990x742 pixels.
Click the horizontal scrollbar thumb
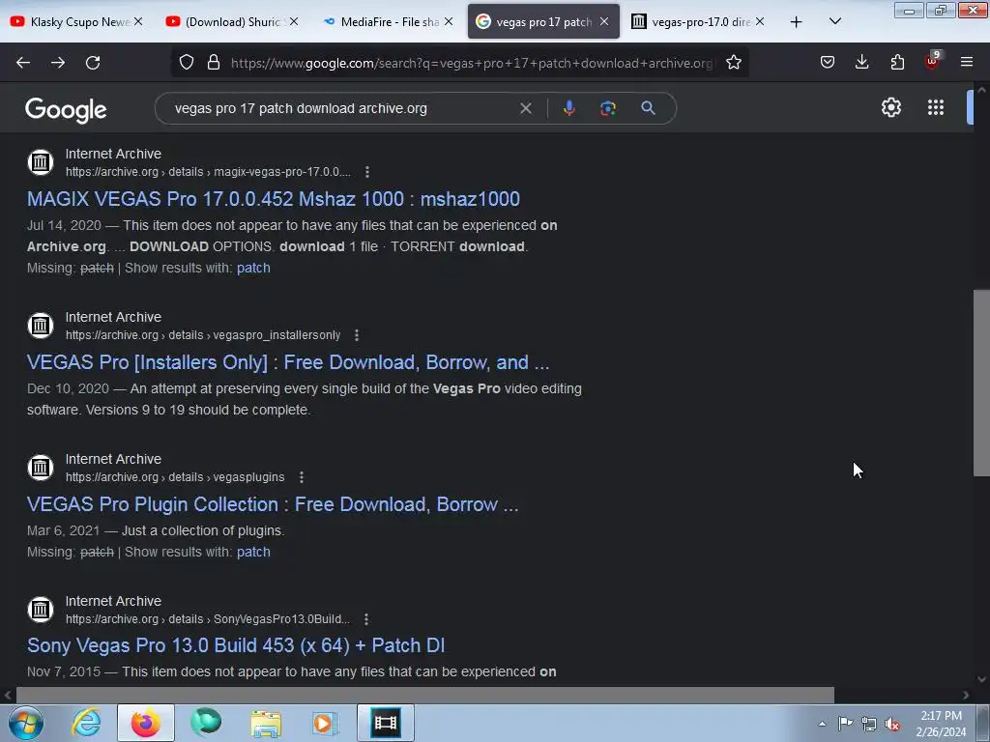[425, 695]
